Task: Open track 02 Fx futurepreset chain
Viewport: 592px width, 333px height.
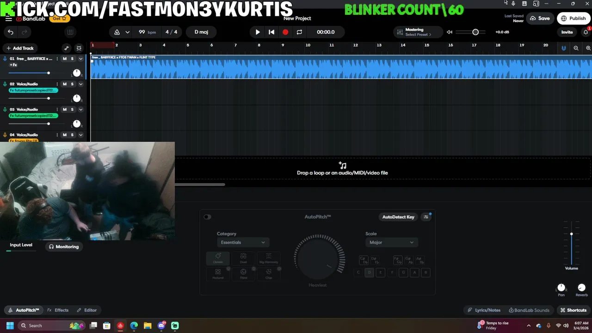Action: coord(33,90)
